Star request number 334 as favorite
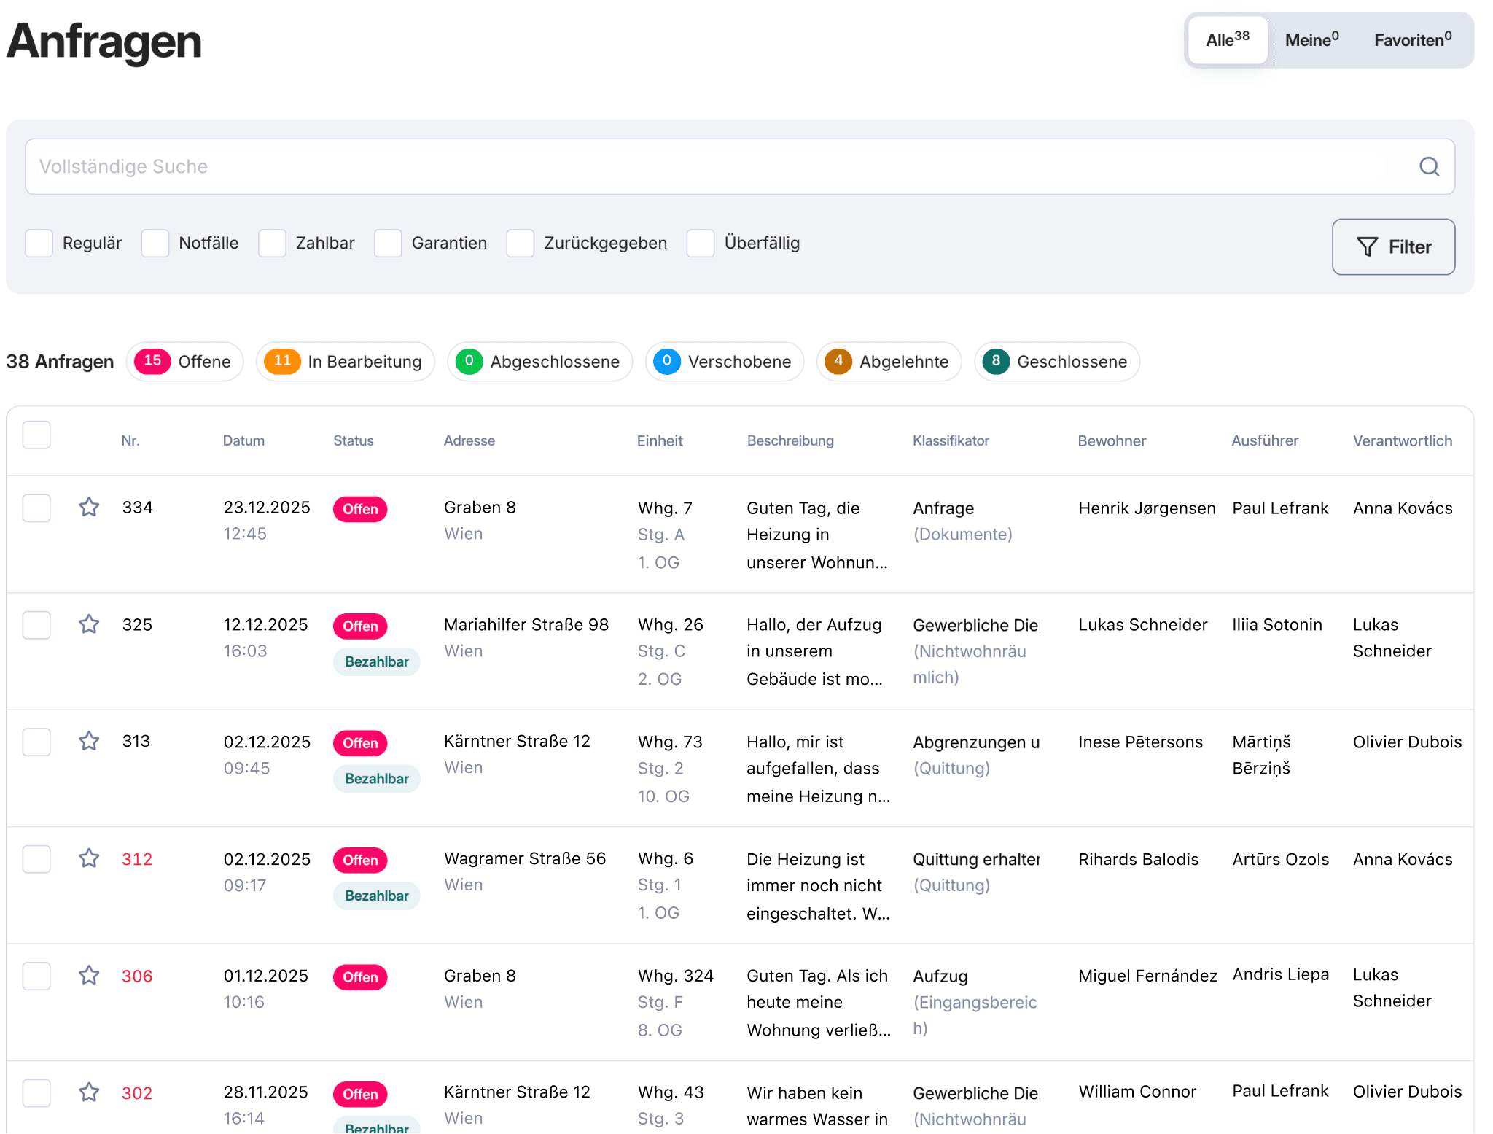Screen dimensions: 1493x1134 point(89,507)
